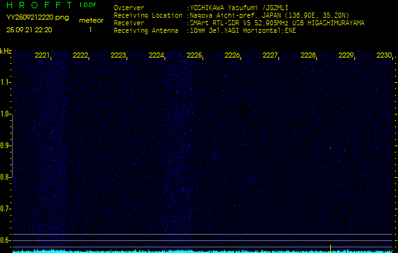398x253 pixels.
Task: Click the Receiving Antenna 10mH 3el.YAGI line
Action: click(x=205, y=31)
